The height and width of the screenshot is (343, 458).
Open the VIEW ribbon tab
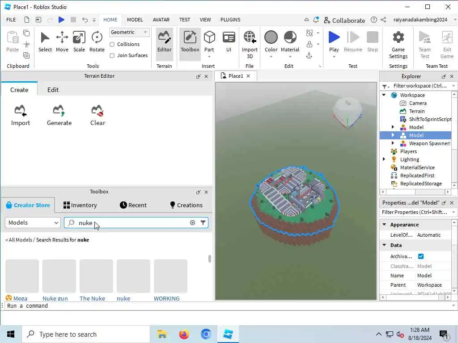[x=205, y=20]
